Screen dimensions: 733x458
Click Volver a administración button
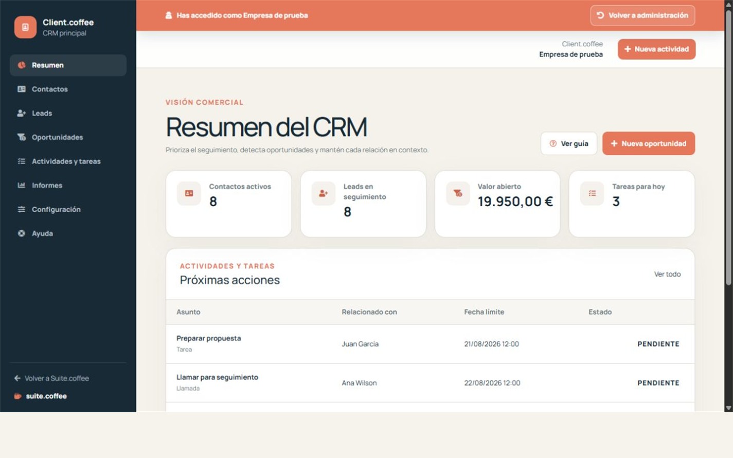pos(642,15)
